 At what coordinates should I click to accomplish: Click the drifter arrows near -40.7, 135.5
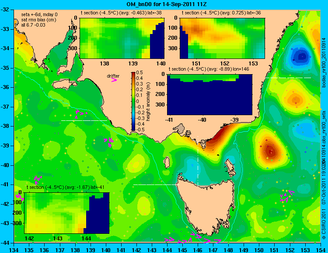(38, 180)
